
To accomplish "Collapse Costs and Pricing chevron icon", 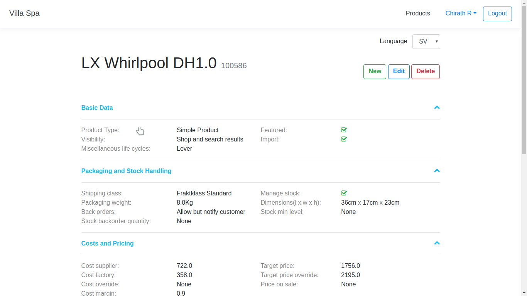I will point(437,243).
